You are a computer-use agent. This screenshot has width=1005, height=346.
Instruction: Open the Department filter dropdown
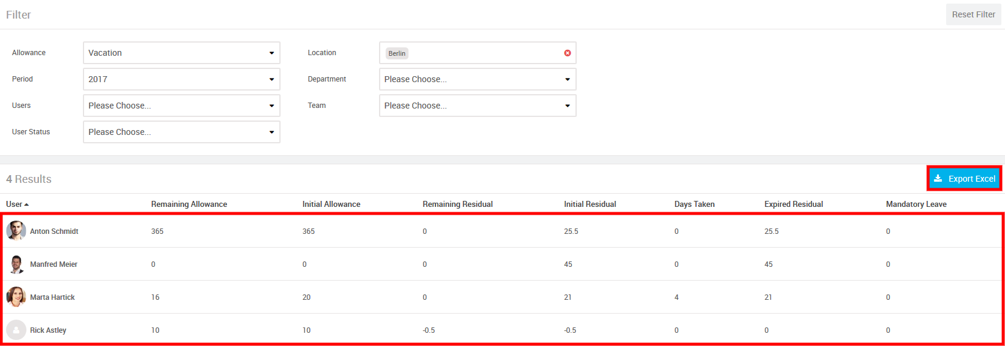[478, 79]
